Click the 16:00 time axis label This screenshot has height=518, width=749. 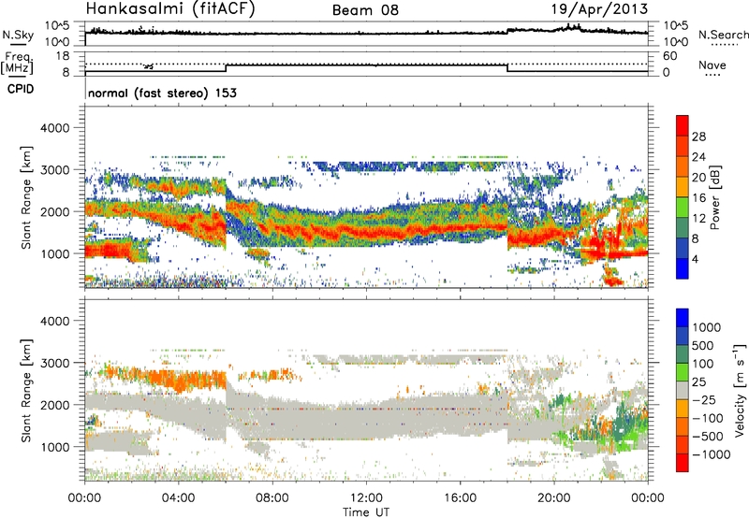point(460,498)
